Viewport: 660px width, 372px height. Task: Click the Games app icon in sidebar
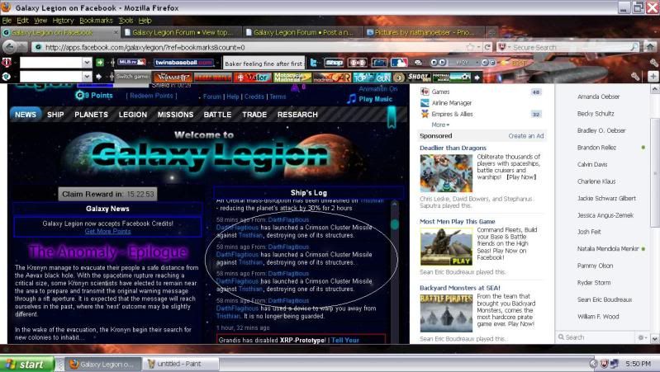425,92
